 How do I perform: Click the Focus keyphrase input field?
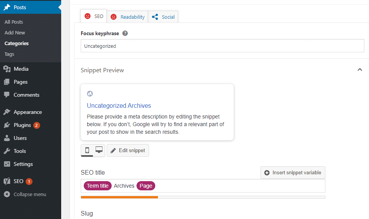tap(222, 46)
